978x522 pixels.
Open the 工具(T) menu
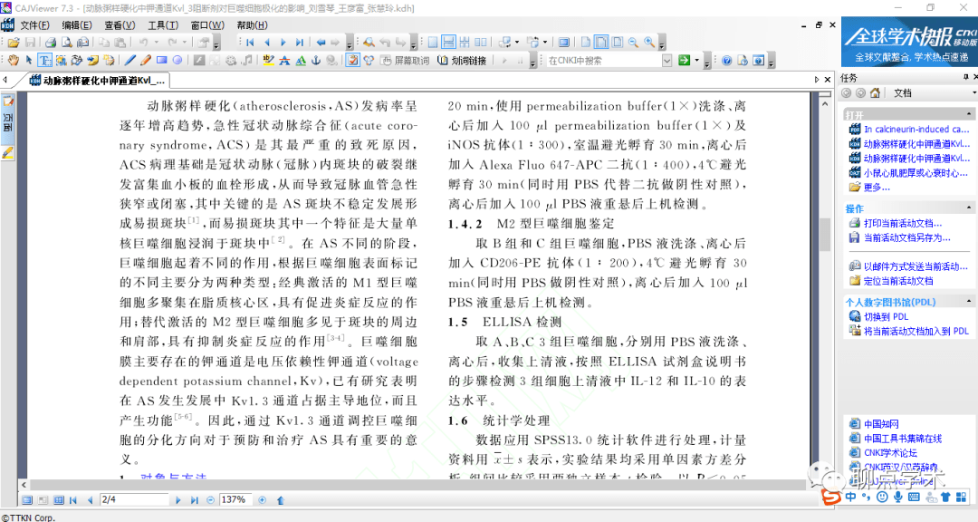[x=163, y=25]
